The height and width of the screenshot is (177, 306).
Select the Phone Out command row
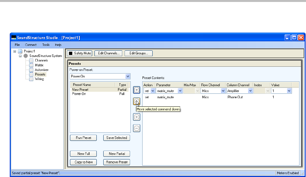(235, 97)
